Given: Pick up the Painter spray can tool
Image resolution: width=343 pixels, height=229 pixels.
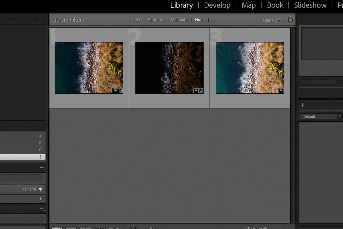Looking at the screenshot, I should pos(134,228).
